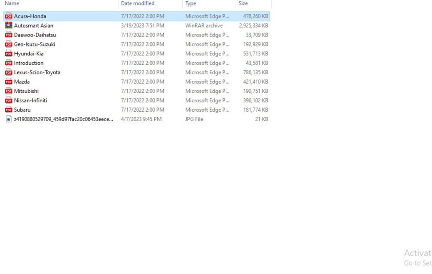Select the Autosmart Asian file name
432x274 pixels.
[34, 26]
